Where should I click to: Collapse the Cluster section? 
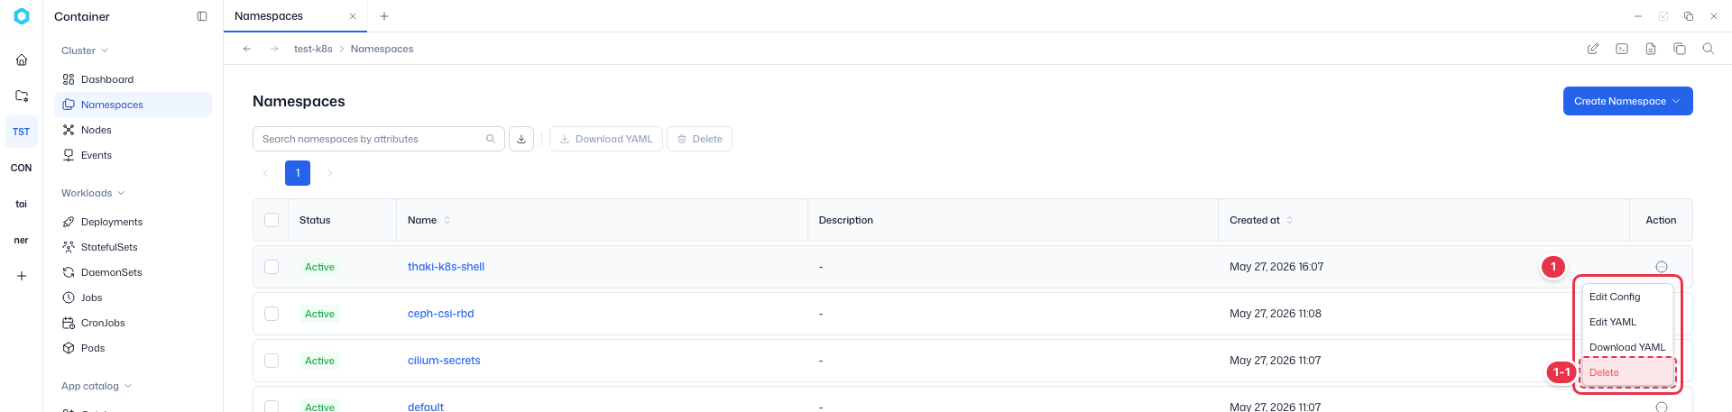[x=85, y=50]
